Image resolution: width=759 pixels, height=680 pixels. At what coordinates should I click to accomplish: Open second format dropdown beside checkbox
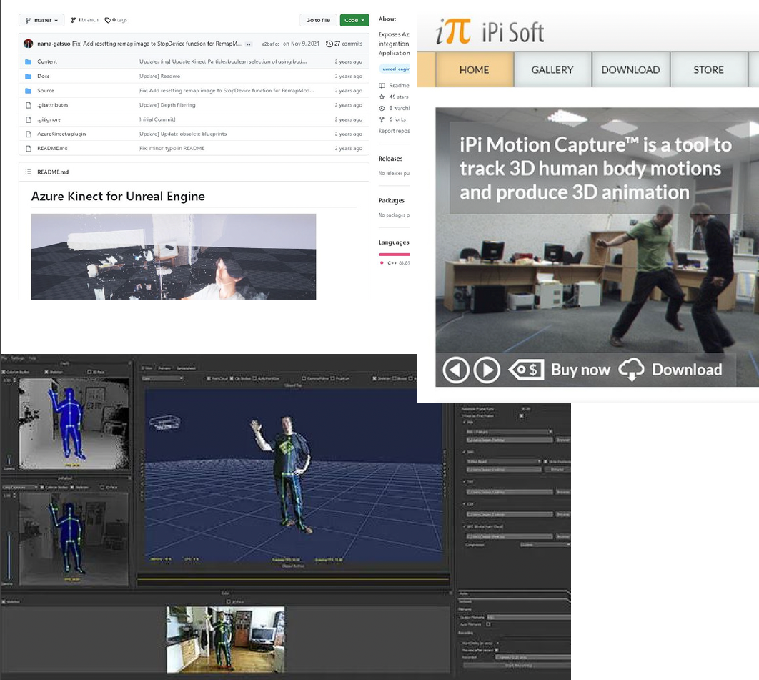[x=503, y=462]
